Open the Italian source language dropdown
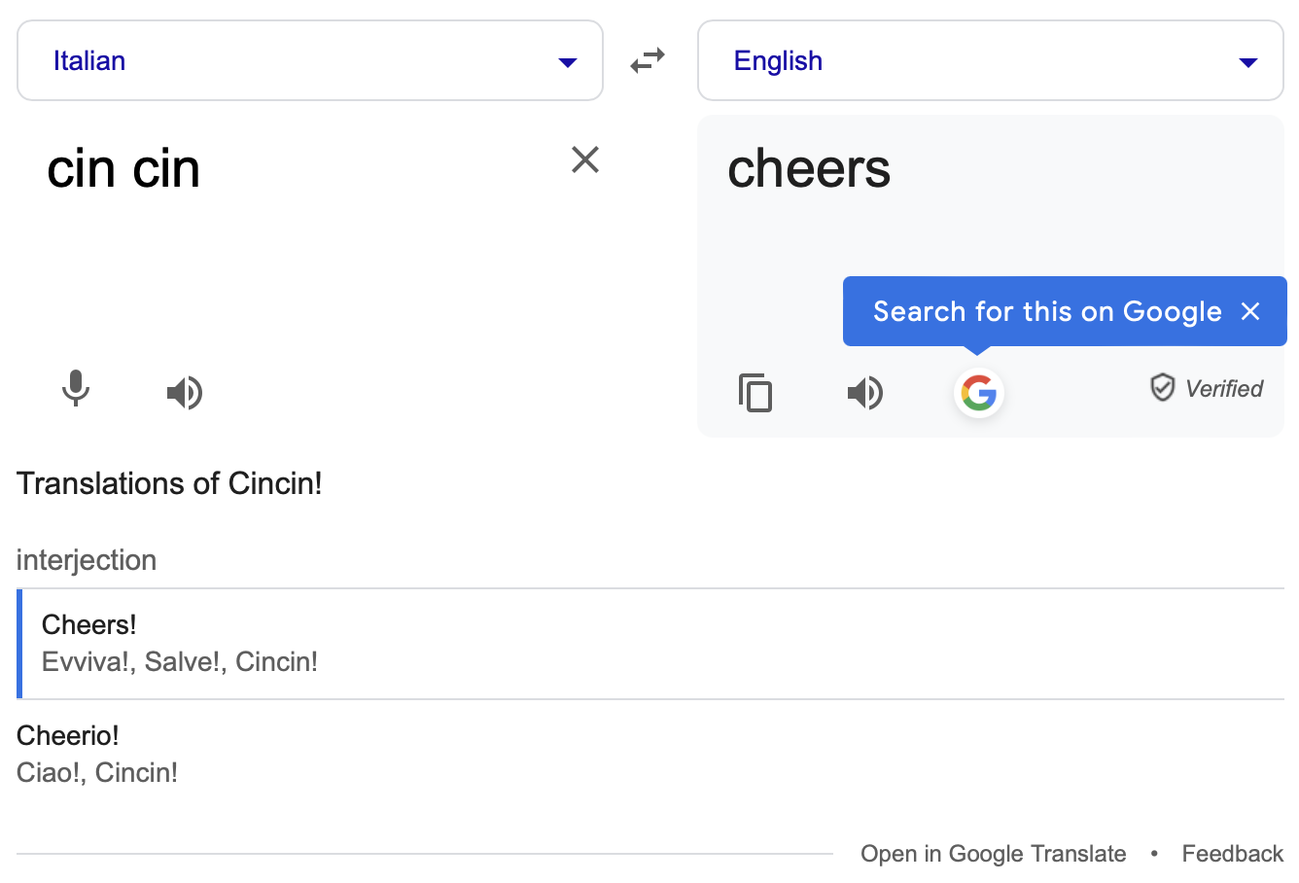This screenshot has height=883, width=1299. tap(309, 61)
